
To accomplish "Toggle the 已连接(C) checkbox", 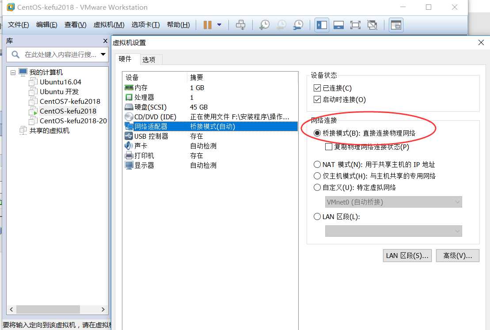I will tap(317, 88).
